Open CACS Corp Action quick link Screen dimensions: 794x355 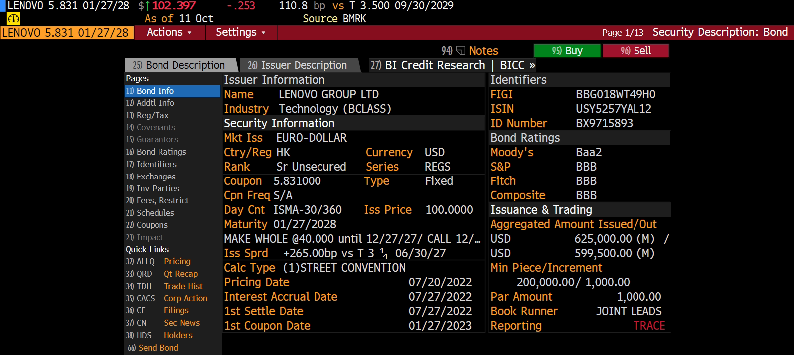click(172, 298)
